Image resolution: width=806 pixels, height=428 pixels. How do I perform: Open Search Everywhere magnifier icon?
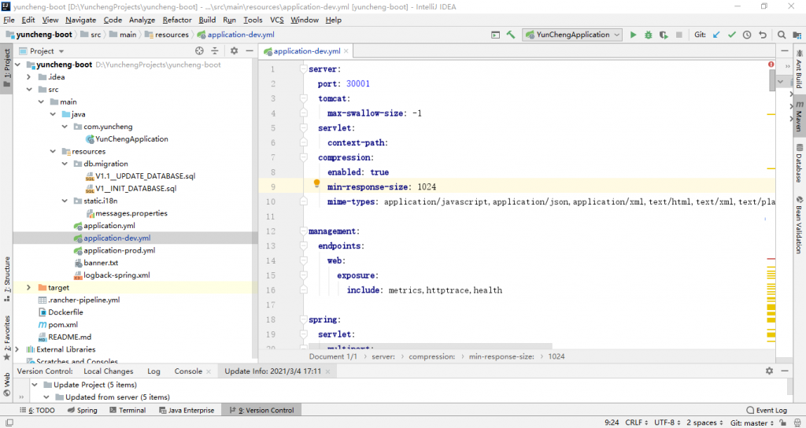(x=782, y=35)
